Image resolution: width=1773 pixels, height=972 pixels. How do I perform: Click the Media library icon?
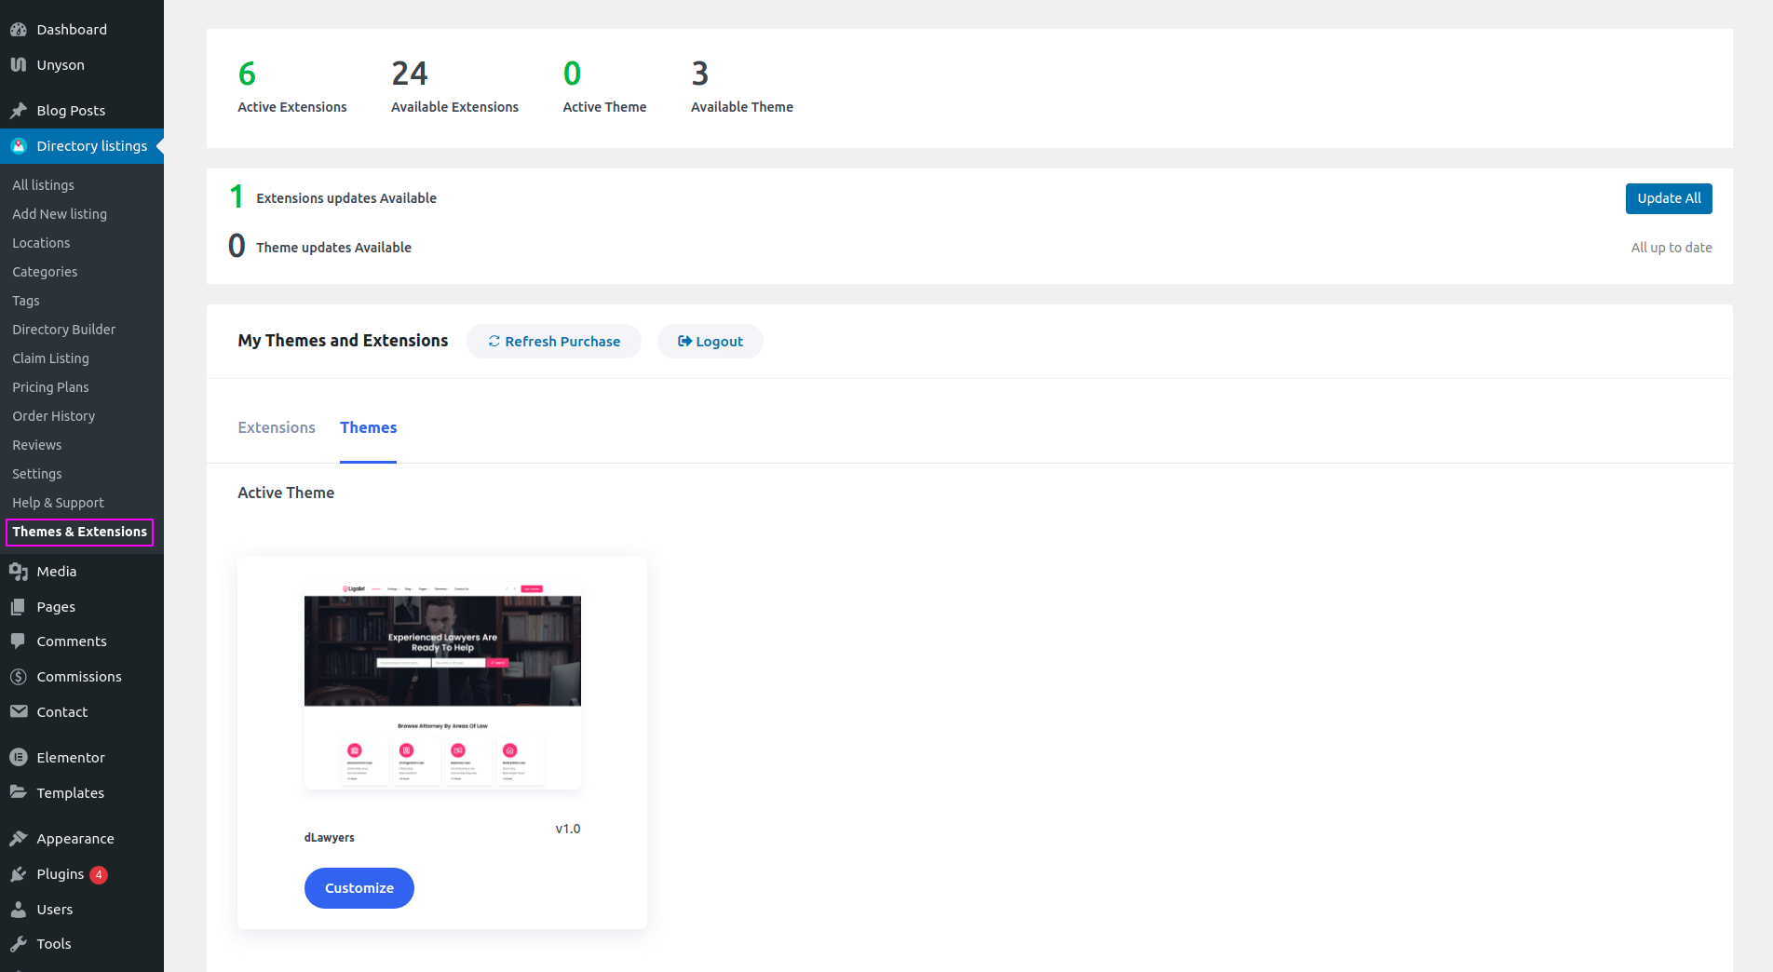[x=19, y=572]
